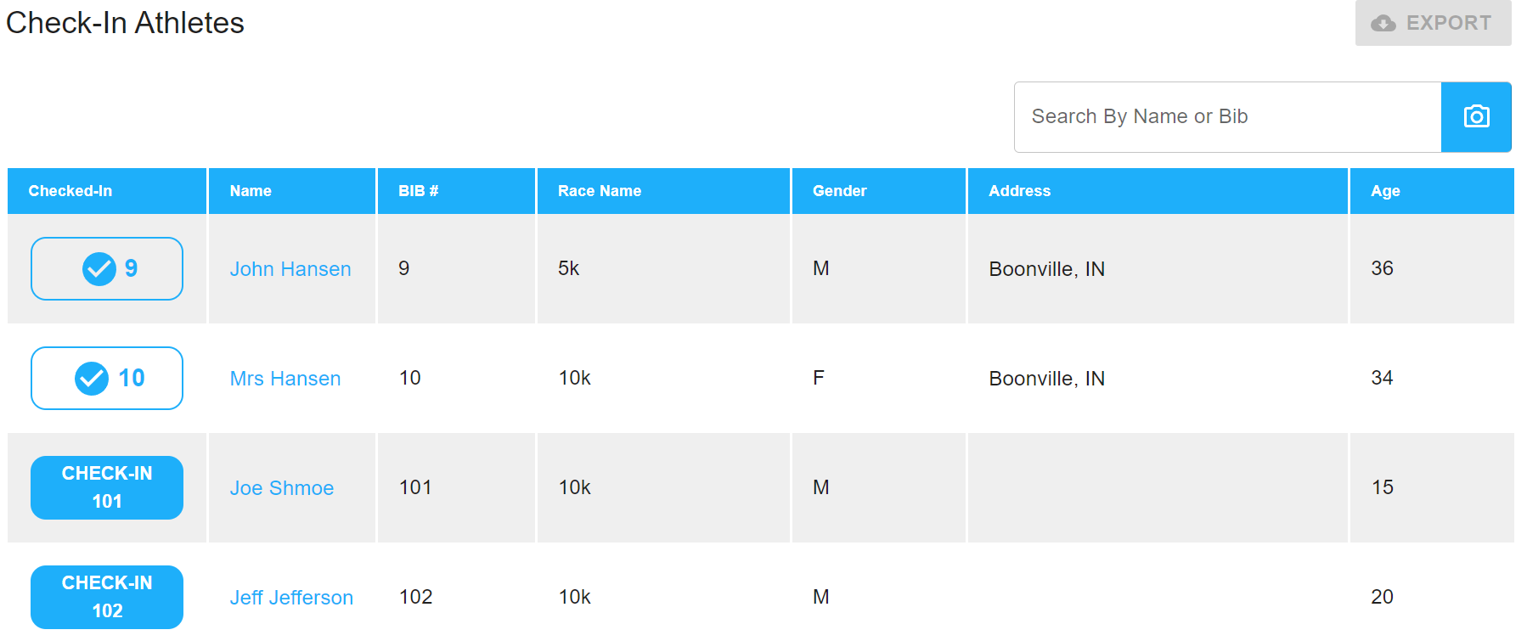Click the camera scan icon button
The height and width of the screenshot is (641, 1527).
[x=1476, y=117]
